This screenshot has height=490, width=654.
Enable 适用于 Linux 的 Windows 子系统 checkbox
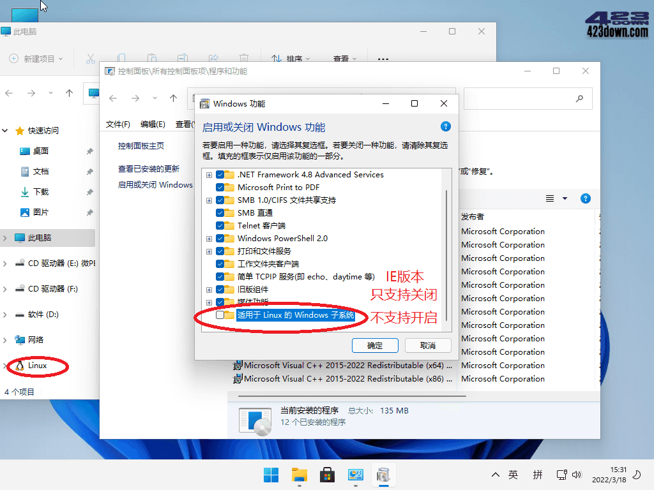(x=220, y=315)
